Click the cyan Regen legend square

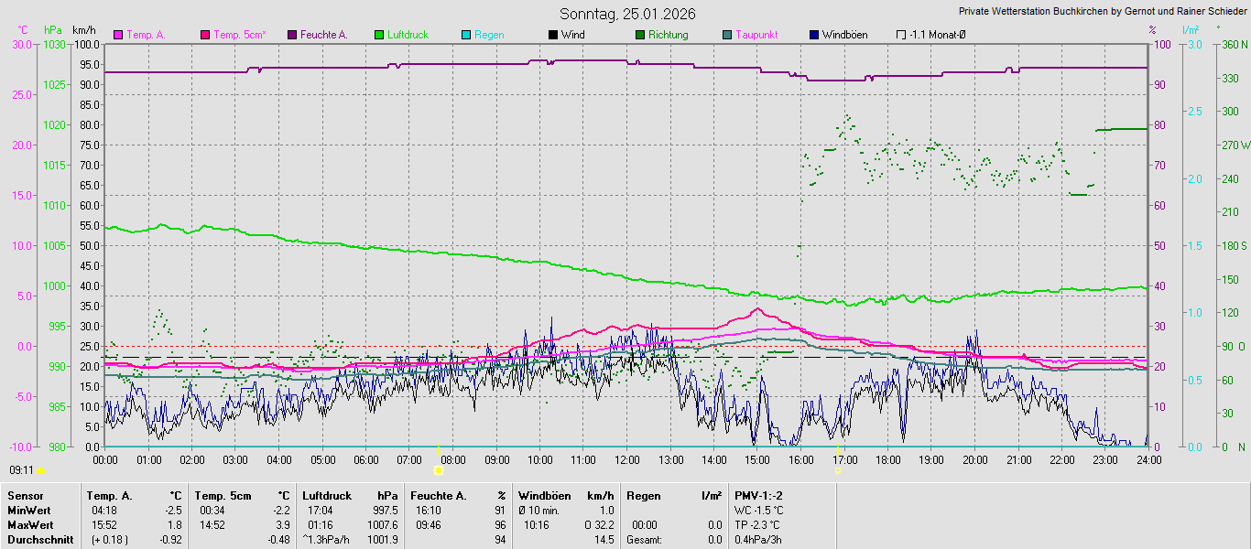pos(466,35)
